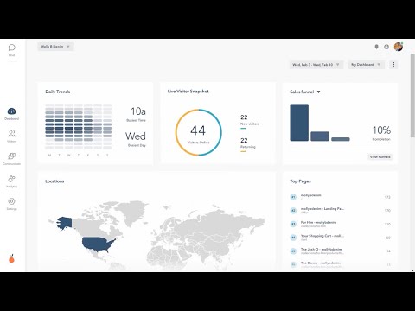Open the date range dropdown
Screen dimensions: 415x311
pos(316,65)
